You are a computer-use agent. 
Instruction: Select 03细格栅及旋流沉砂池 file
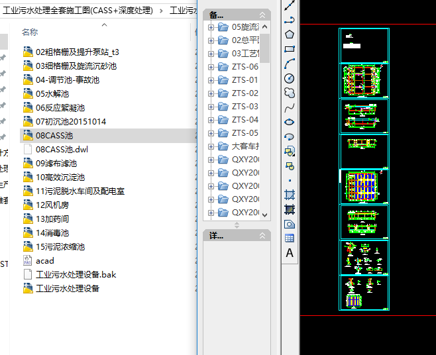pyautogui.click(x=76, y=66)
